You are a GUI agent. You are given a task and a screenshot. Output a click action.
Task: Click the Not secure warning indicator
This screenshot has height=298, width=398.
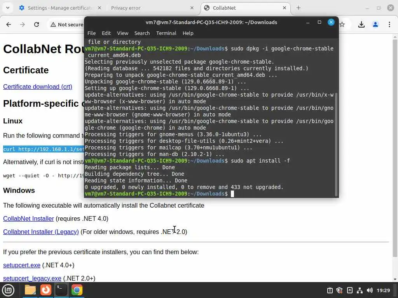(67, 24)
